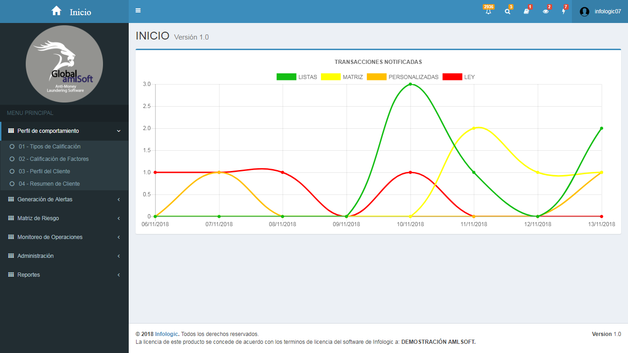Open the magnifier search alerts icon

[x=508, y=11]
